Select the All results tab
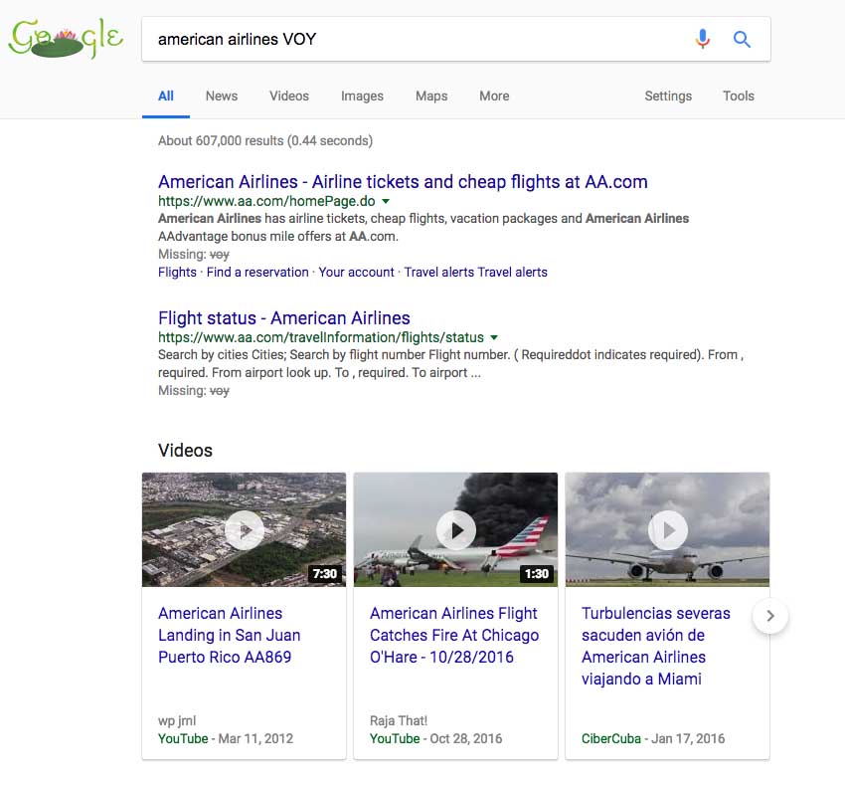Screen dimensions: 845x785 166,97
